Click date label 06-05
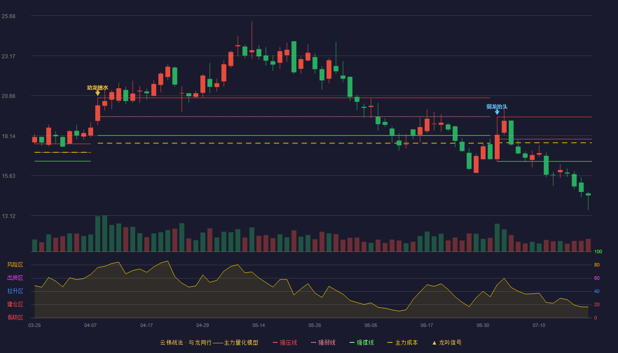 coord(371,325)
